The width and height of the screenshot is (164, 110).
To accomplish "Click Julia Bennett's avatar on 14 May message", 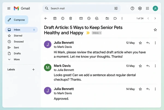I will (48, 91).
